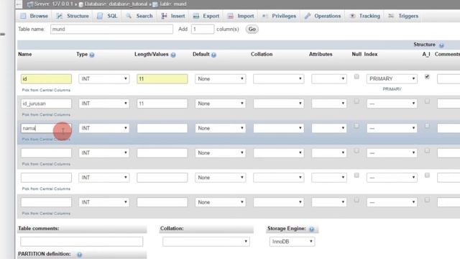Click help icon next to Structure label

pyautogui.click(x=441, y=45)
